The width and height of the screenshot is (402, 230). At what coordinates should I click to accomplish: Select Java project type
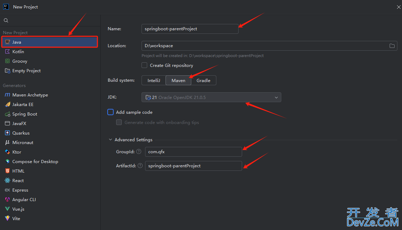click(49, 42)
